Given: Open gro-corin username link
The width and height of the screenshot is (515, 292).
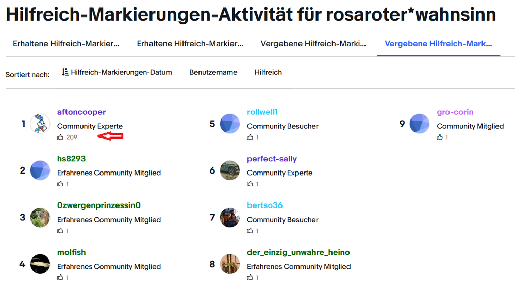Looking at the screenshot, I should coord(455,112).
